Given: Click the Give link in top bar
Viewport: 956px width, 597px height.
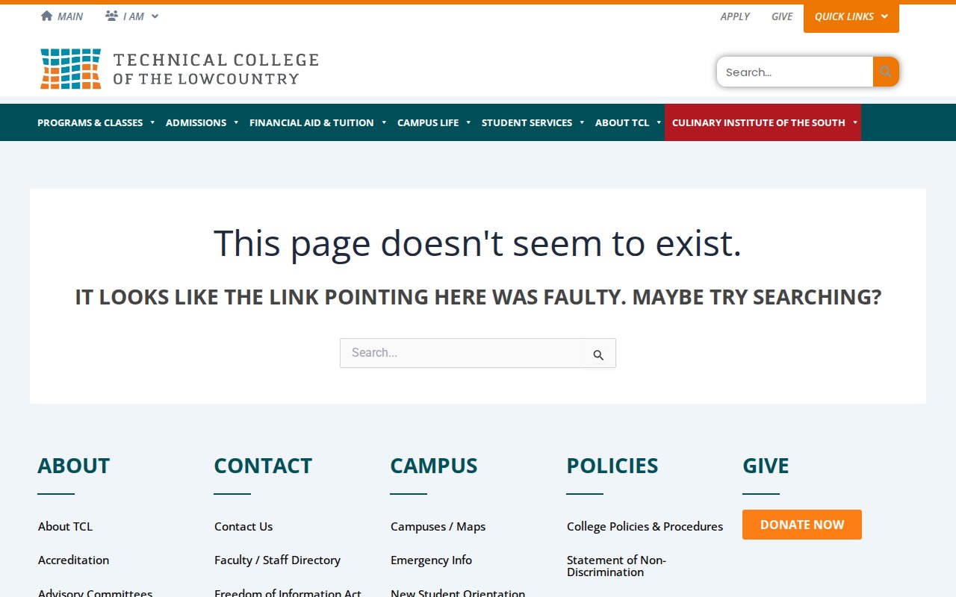Looking at the screenshot, I should click(x=781, y=16).
